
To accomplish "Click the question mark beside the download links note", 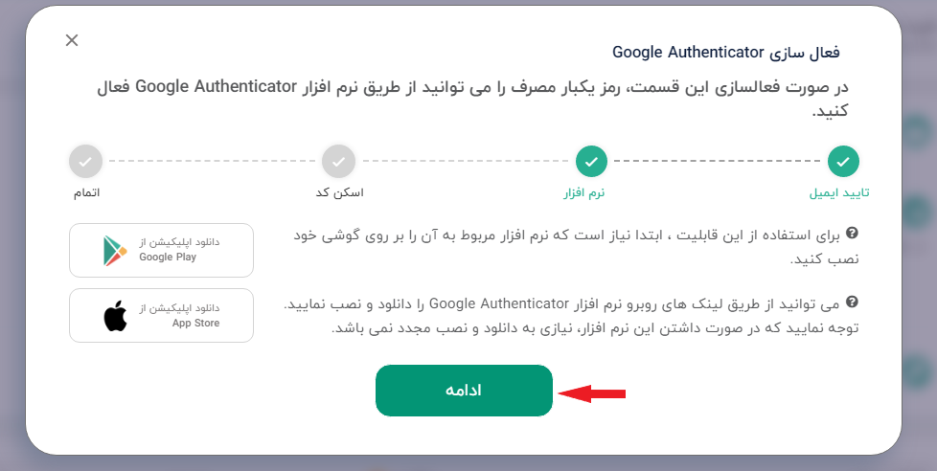I will click(852, 303).
